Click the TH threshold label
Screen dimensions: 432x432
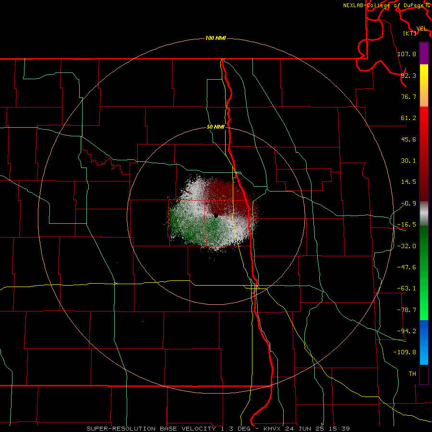click(412, 373)
